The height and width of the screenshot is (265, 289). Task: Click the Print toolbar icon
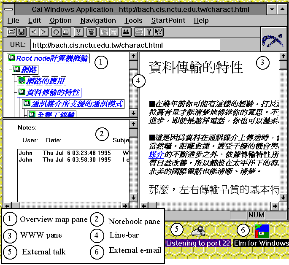coord(138,32)
